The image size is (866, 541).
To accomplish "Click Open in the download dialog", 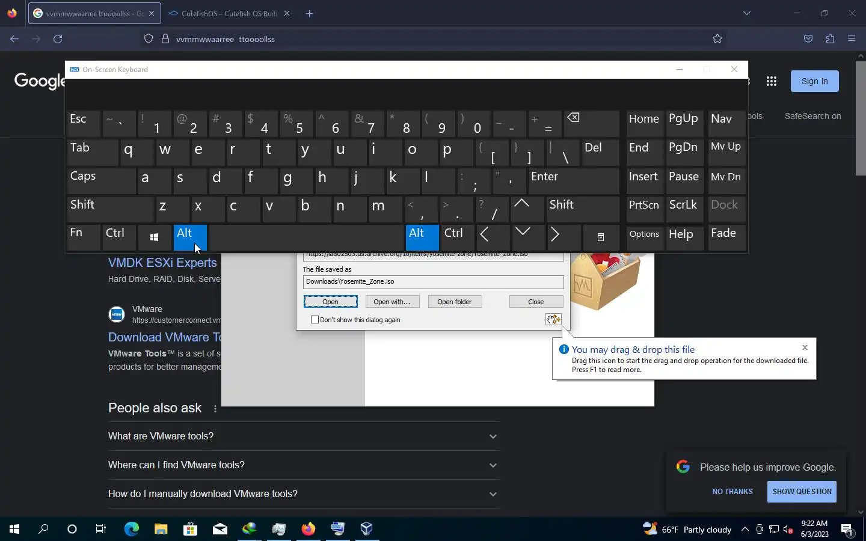I will click(x=330, y=302).
